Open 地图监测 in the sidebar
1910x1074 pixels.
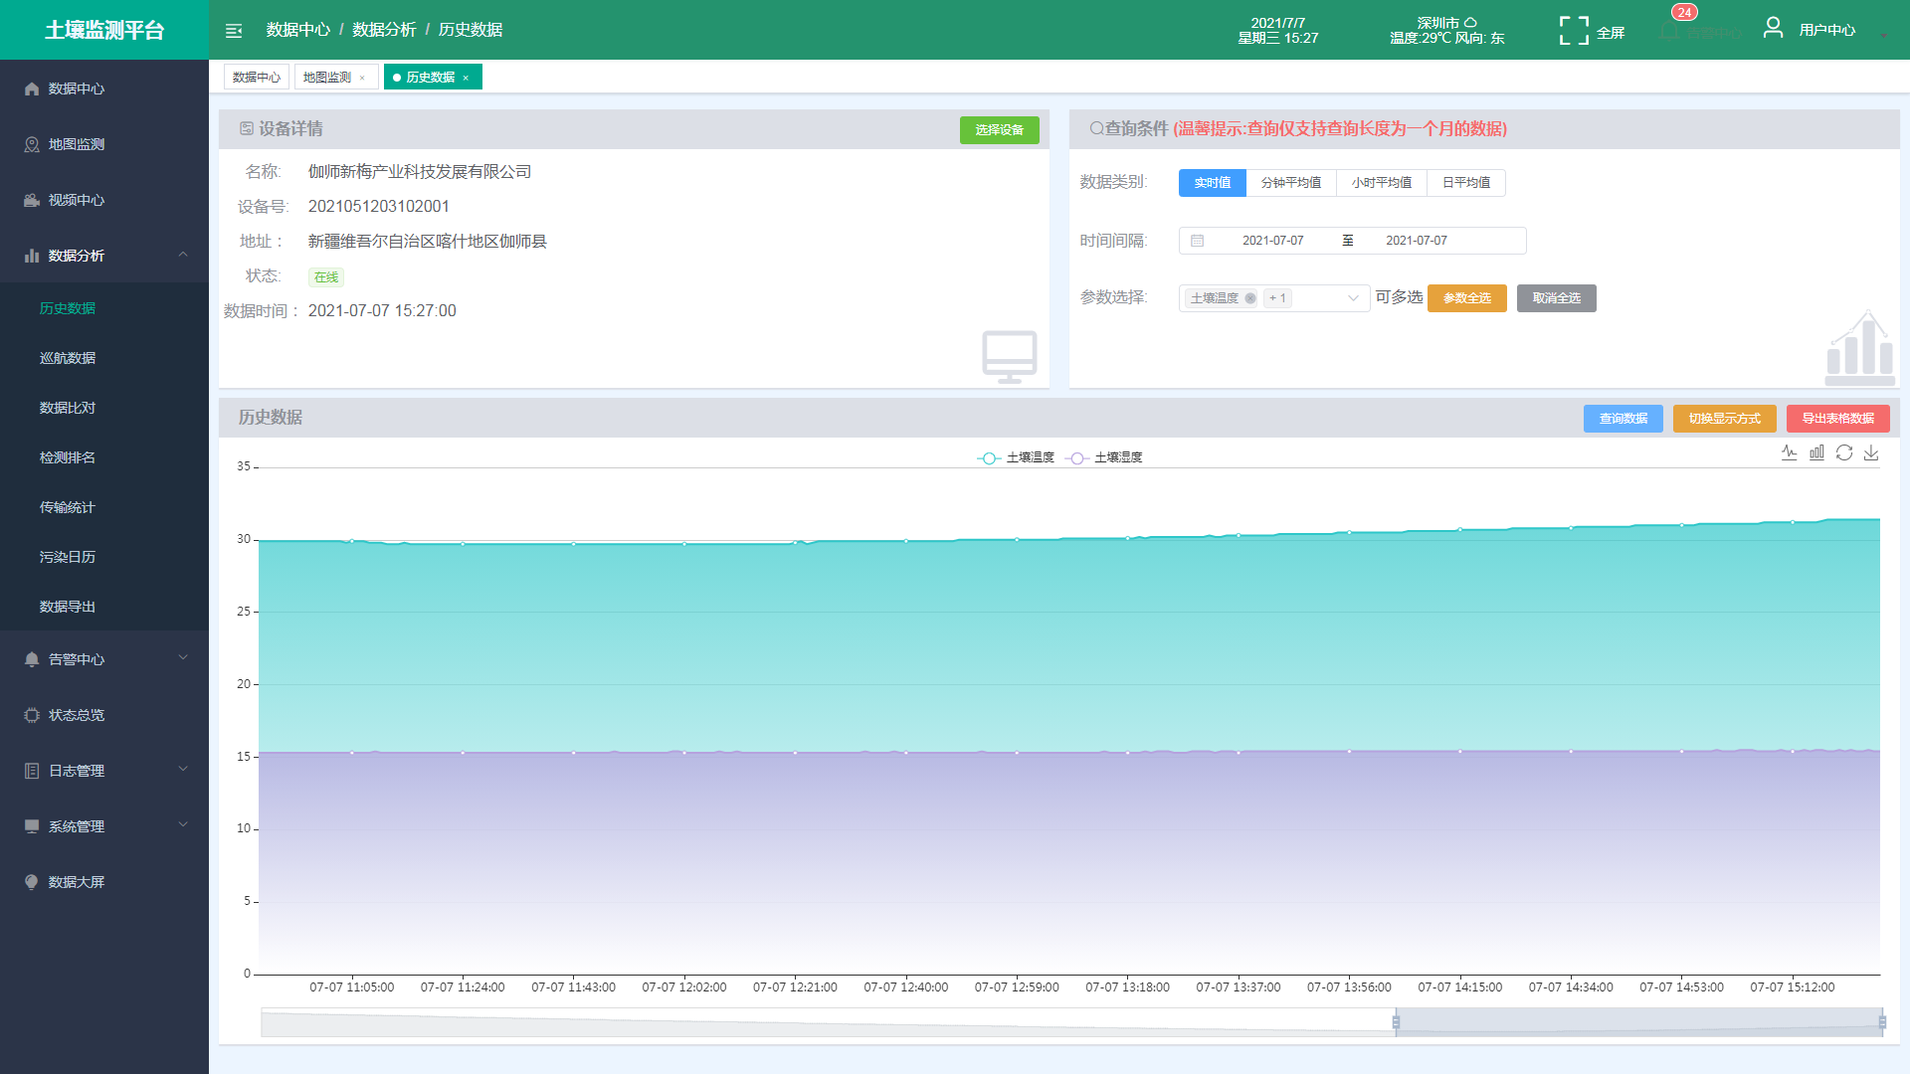pyautogui.click(x=104, y=144)
